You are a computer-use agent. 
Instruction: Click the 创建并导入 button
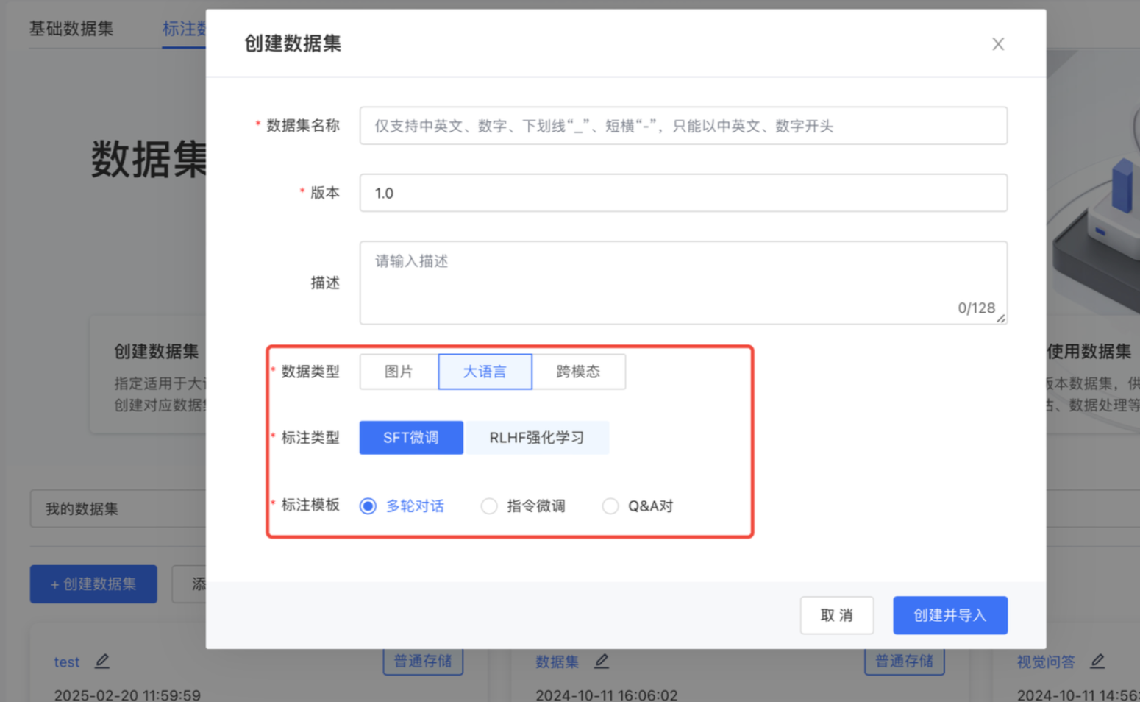[950, 615]
